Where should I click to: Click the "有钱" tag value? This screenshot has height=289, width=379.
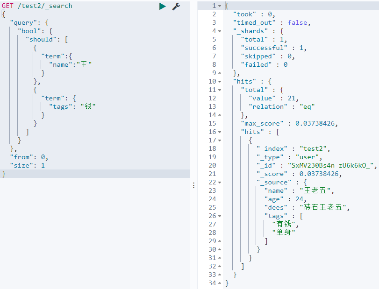[x=284, y=224]
